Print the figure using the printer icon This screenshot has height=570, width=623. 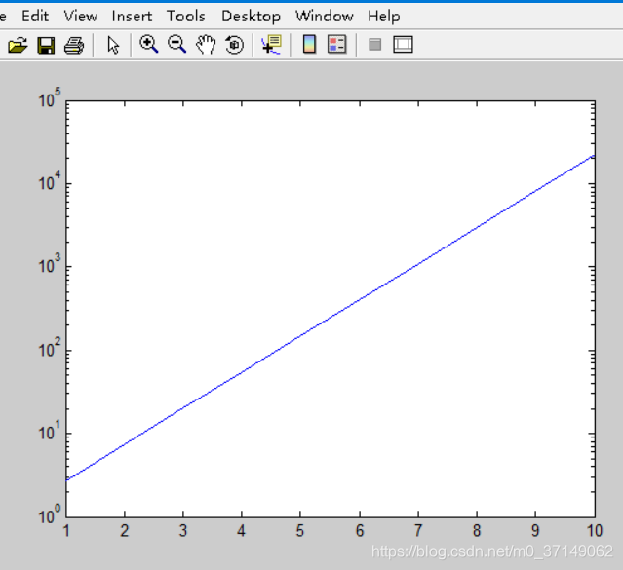click(74, 45)
